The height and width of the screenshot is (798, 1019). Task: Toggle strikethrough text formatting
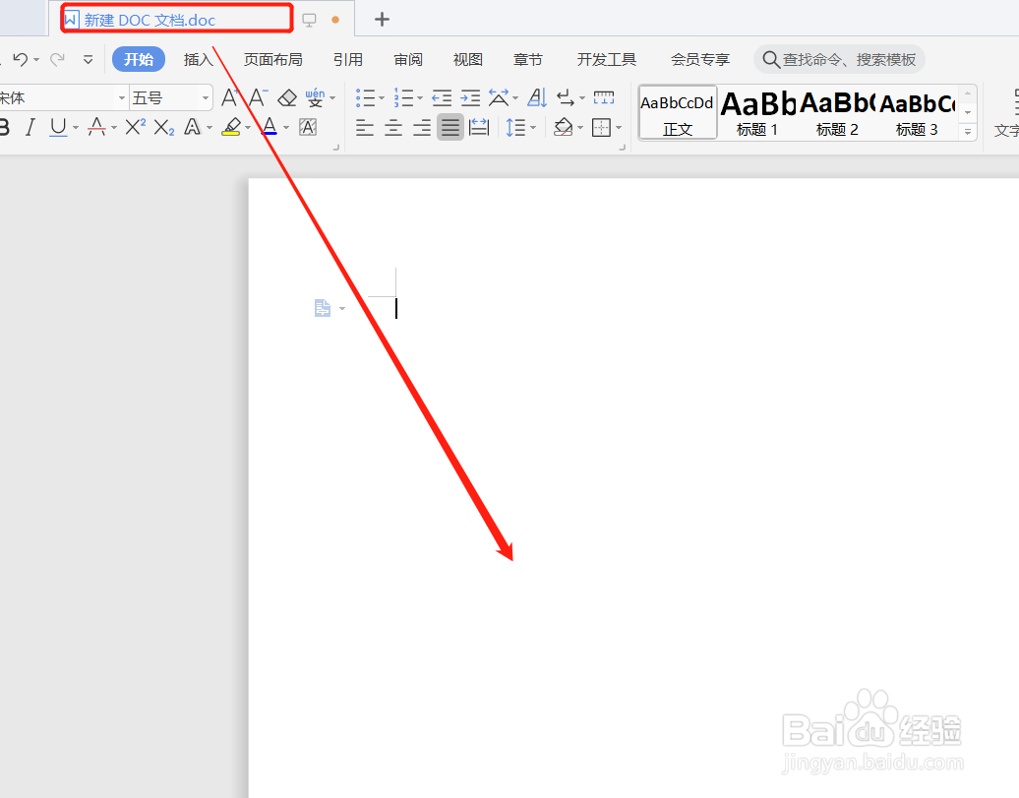96,127
